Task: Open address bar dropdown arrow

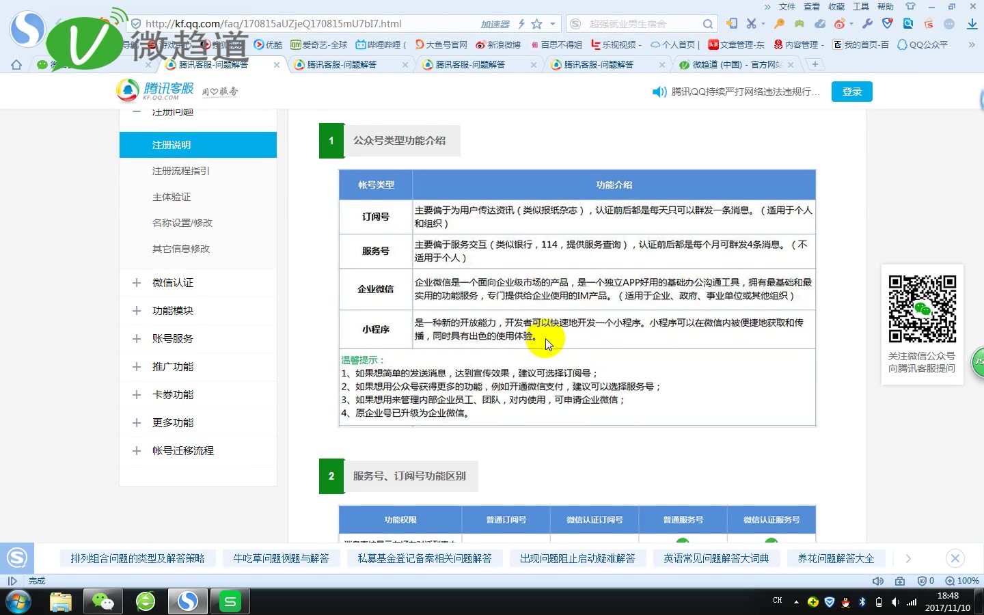Action: click(553, 24)
